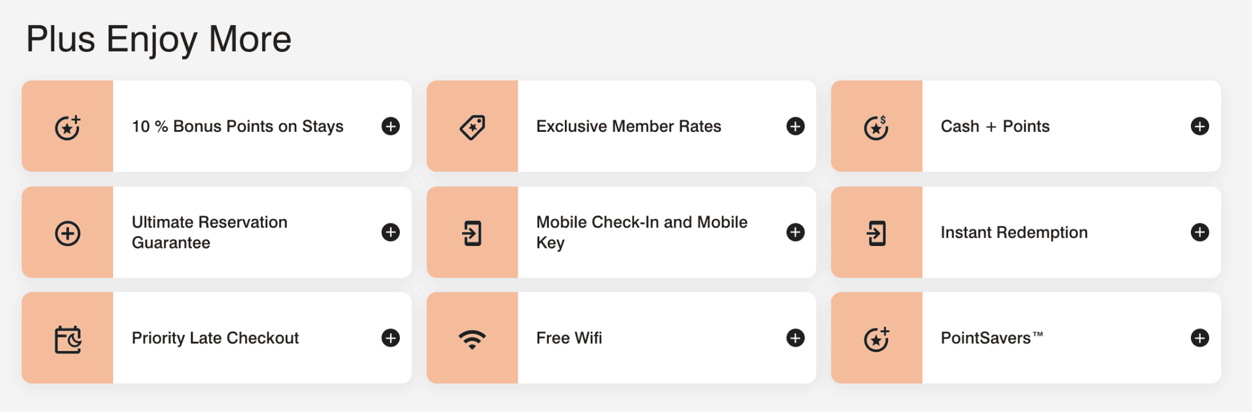This screenshot has height=412, width=1252.
Task: Click the bonus points star icon
Action: pos(67,126)
